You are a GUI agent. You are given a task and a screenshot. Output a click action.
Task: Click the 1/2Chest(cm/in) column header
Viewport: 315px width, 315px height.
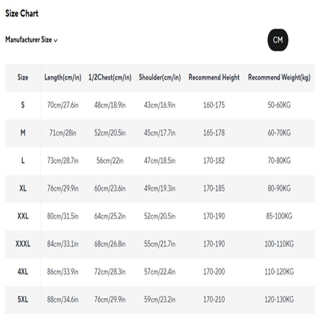click(x=110, y=78)
